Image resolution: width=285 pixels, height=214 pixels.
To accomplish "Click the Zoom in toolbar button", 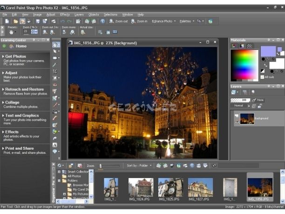I will (x=139, y=21).
